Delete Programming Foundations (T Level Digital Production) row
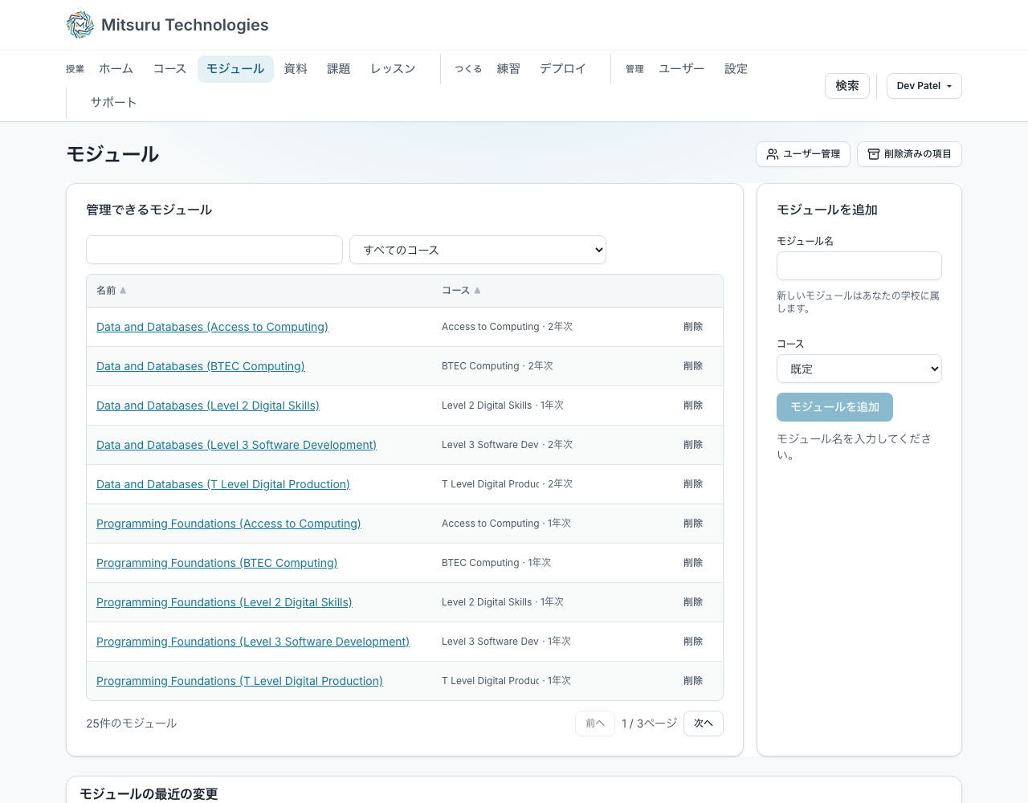 click(x=693, y=681)
